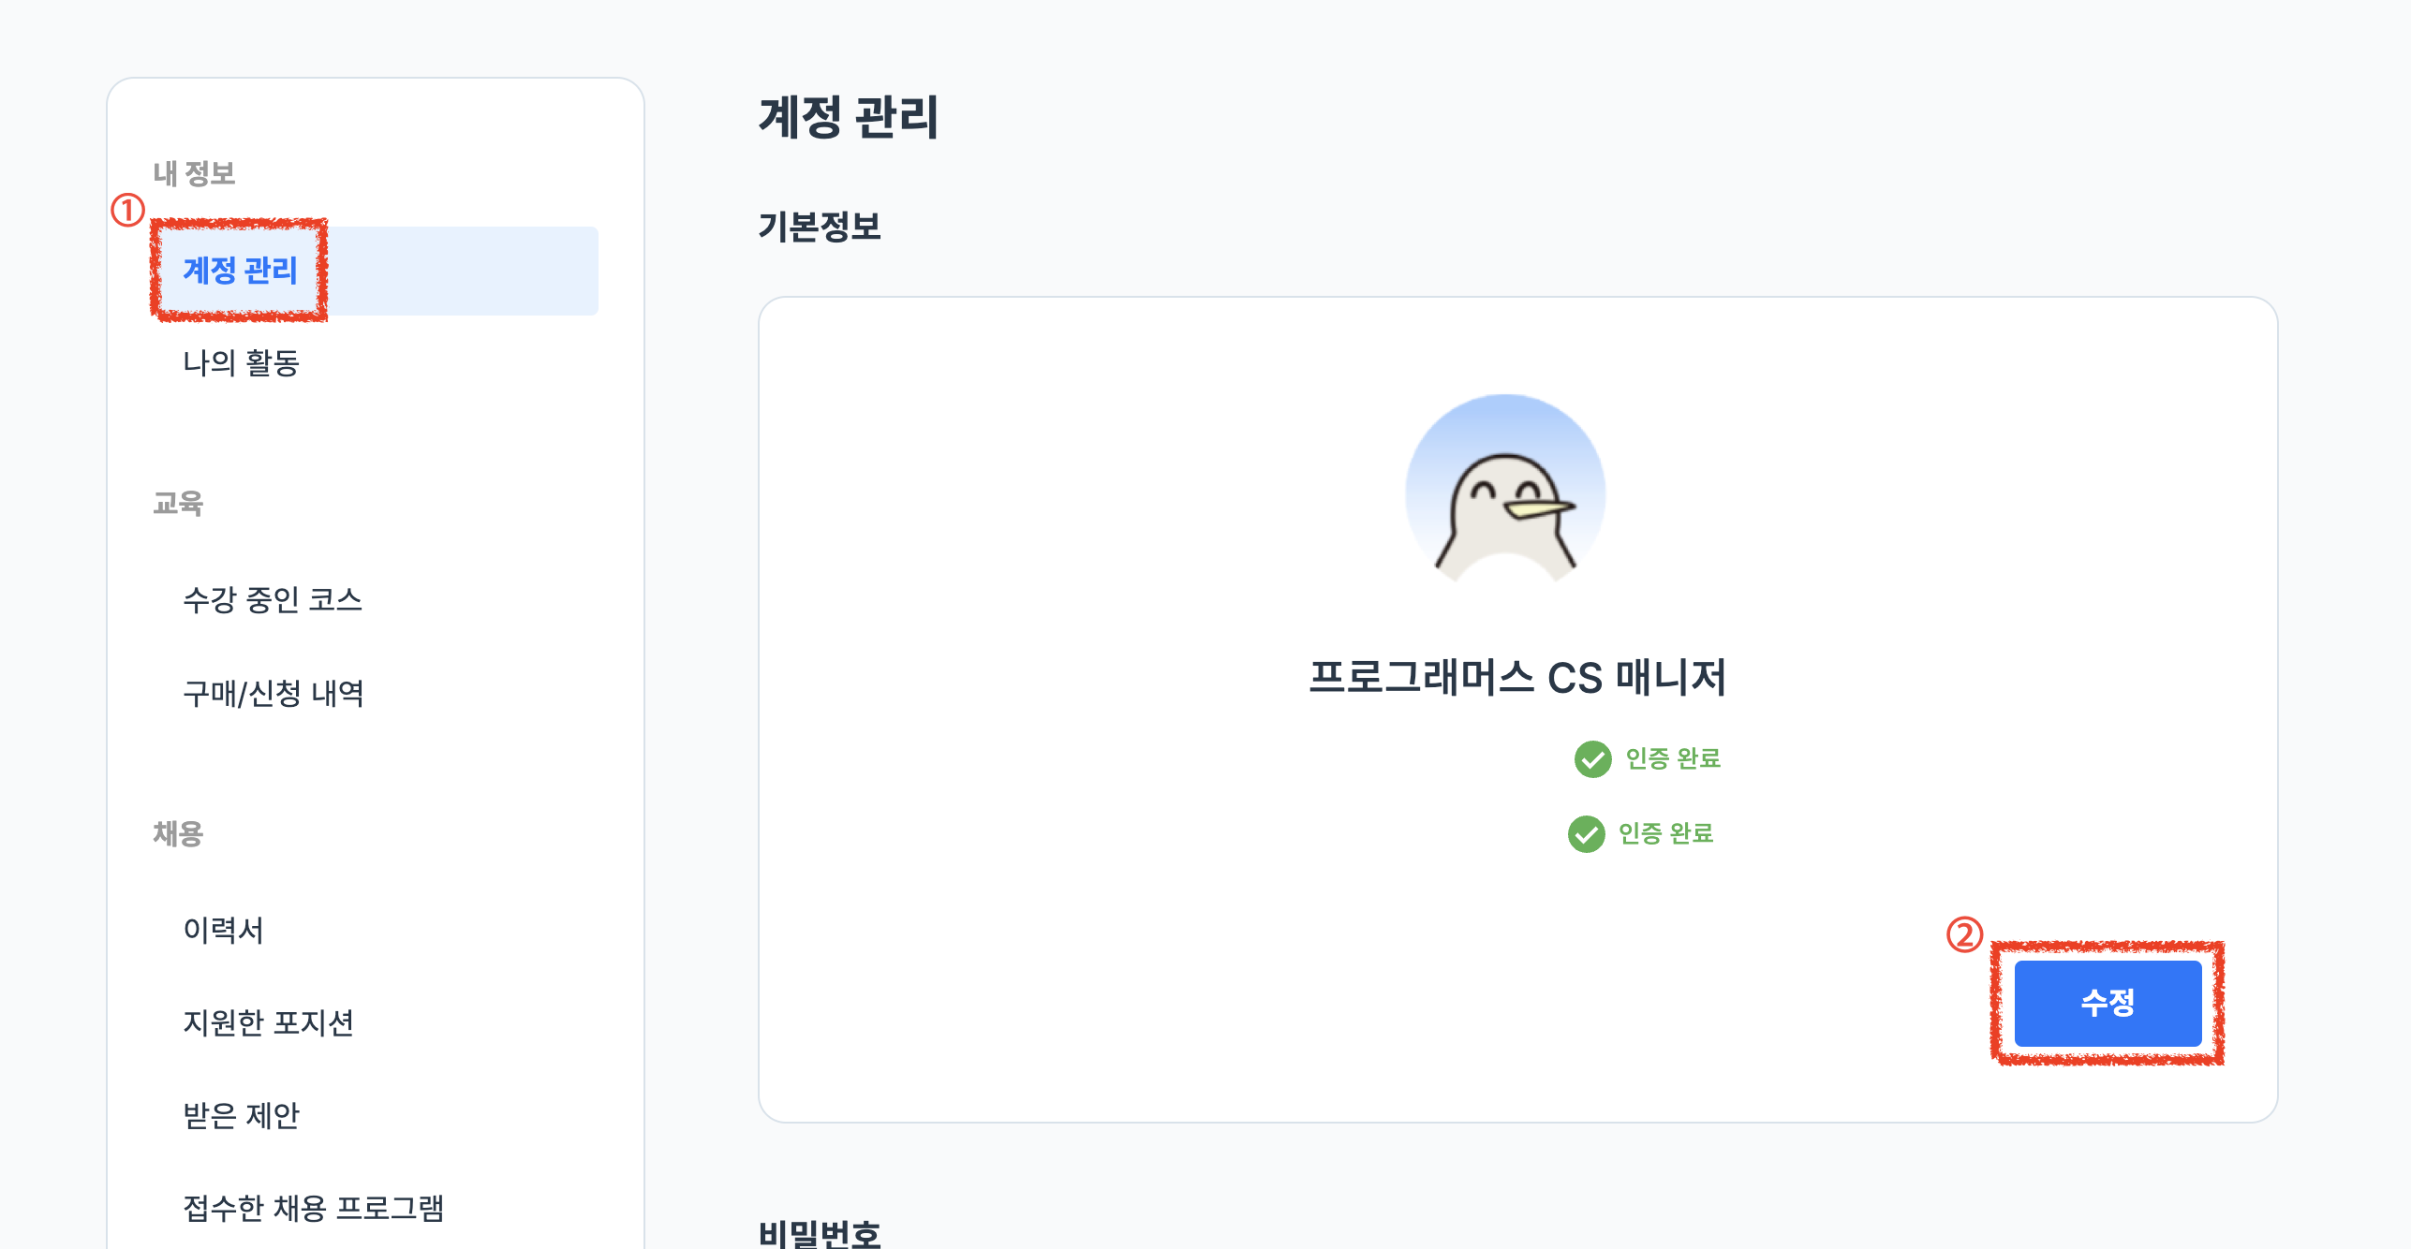Image resolution: width=2411 pixels, height=1249 pixels.
Task: Select 접수한 채용 프로그램 menu item
Action: coord(313,1208)
